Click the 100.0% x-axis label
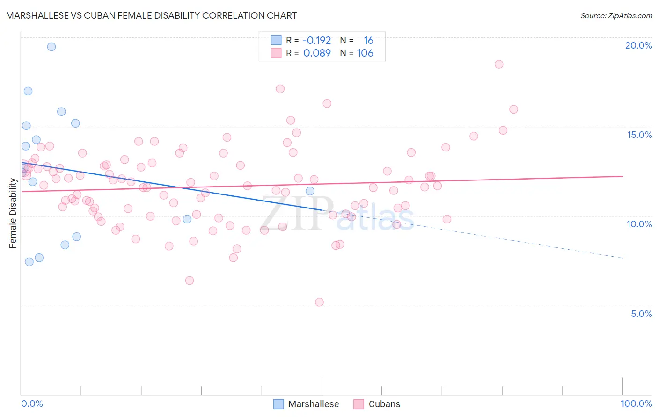Viewport: 658px width, 417px height. [636, 403]
